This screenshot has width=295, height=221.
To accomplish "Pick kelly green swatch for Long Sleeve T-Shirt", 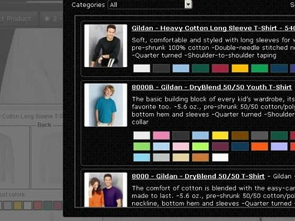I will coord(259,68).
